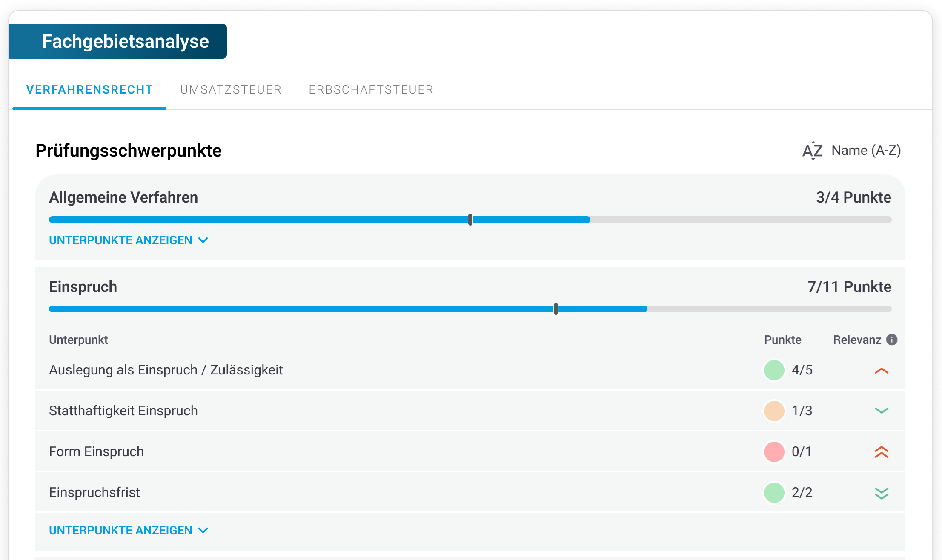Click the green down chevron for Statthaftigkeit Einspruch
Screen dimensions: 942x560
882,411
